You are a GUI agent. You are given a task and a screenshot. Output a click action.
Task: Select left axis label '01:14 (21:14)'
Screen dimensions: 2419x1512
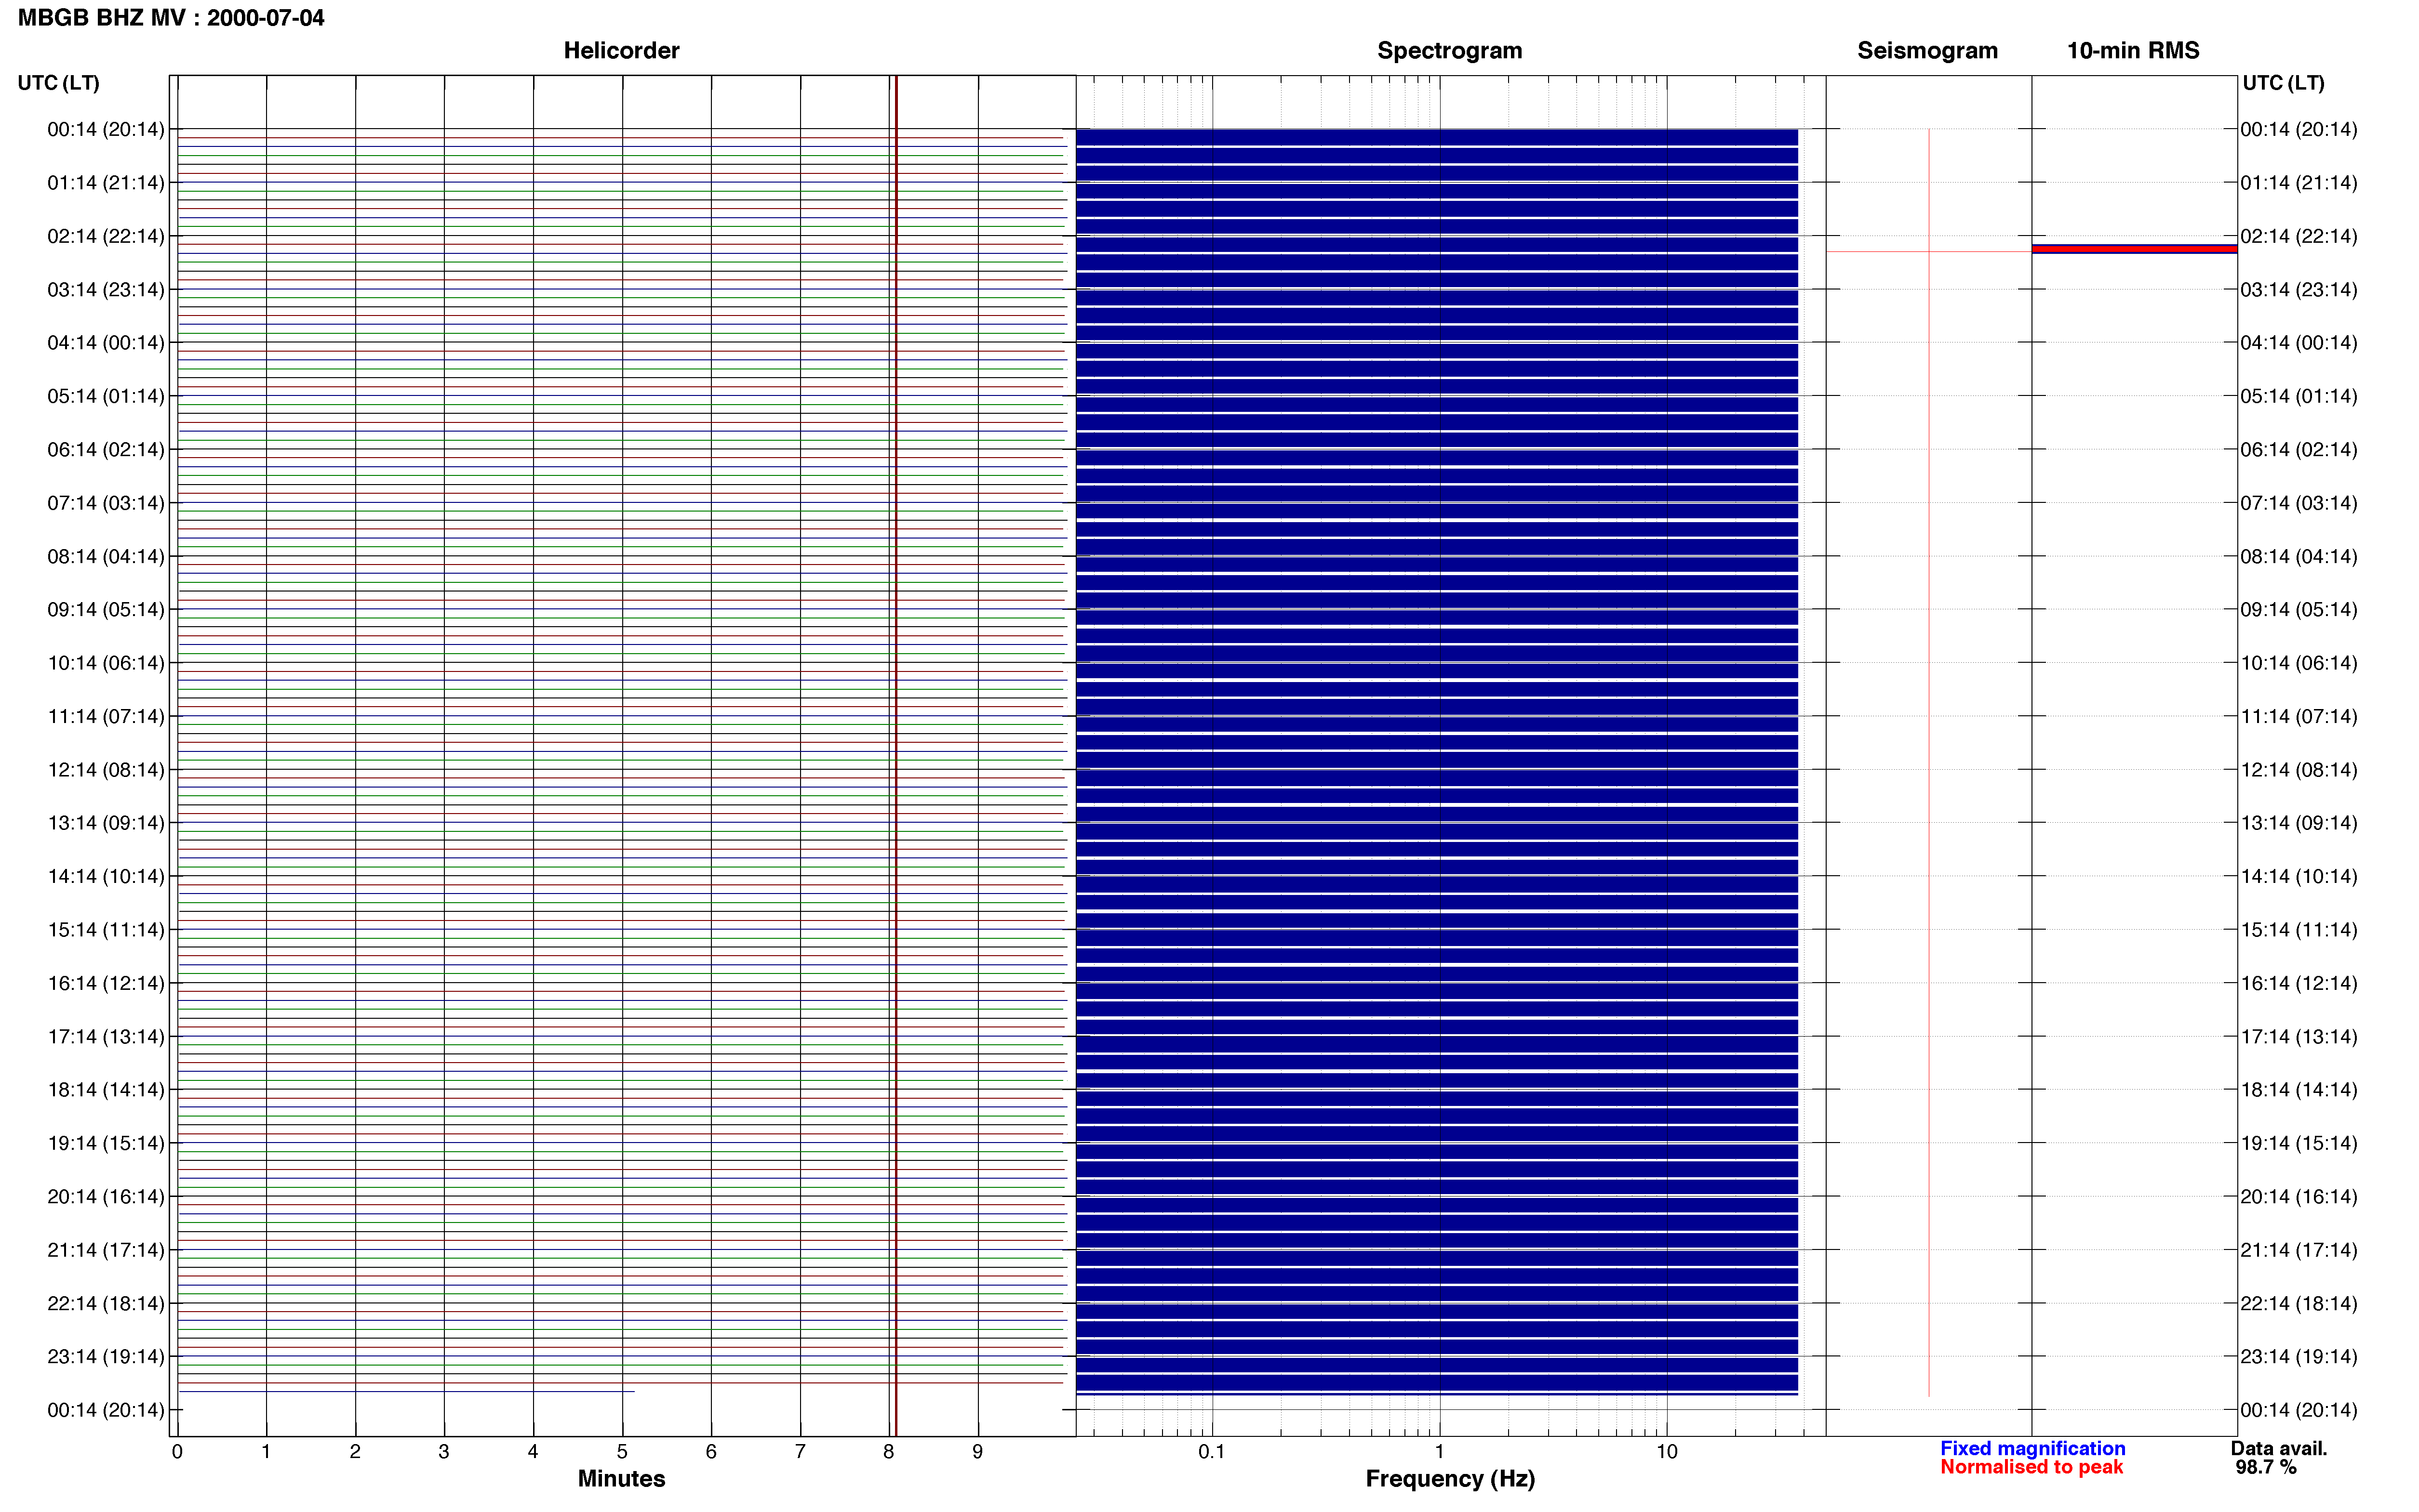pyautogui.click(x=106, y=183)
